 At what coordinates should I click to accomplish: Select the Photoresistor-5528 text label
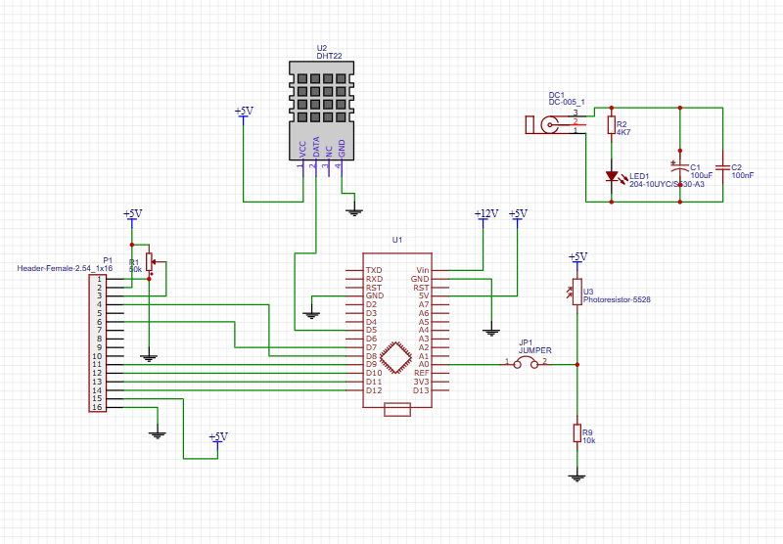click(617, 298)
